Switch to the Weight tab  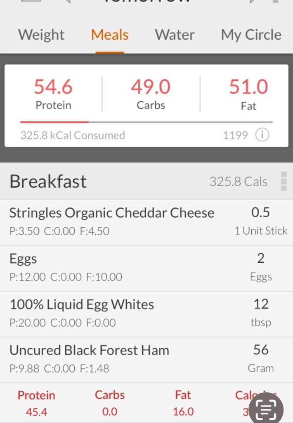click(41, 35)
